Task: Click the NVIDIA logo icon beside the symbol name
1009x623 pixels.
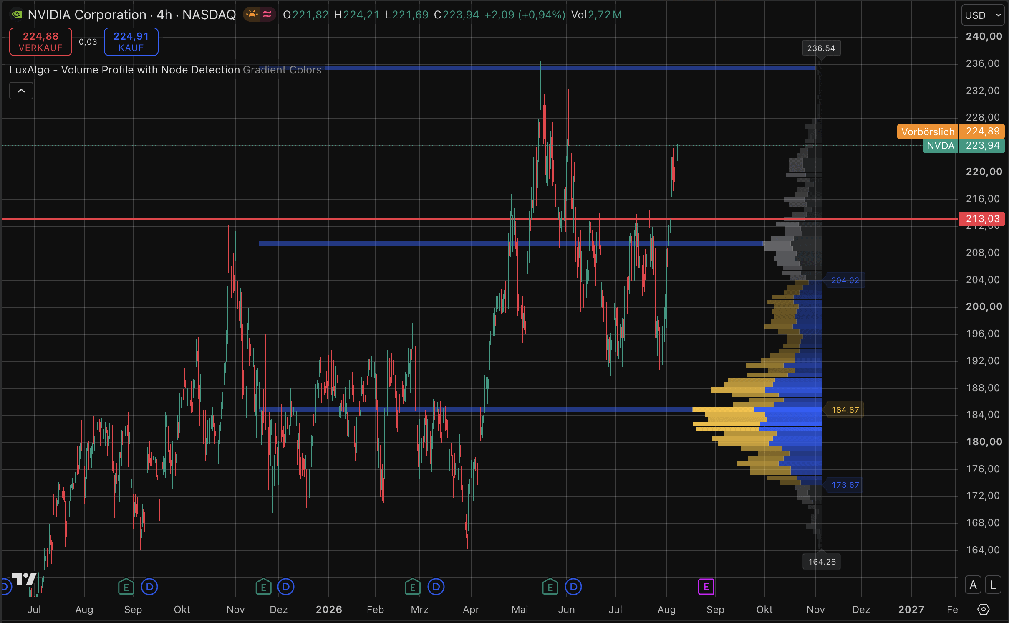Action: pos(17,15)
